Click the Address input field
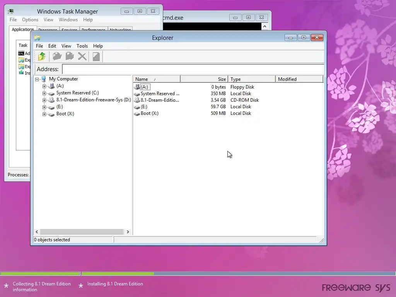Screen dimensions: 396x297 193,69
